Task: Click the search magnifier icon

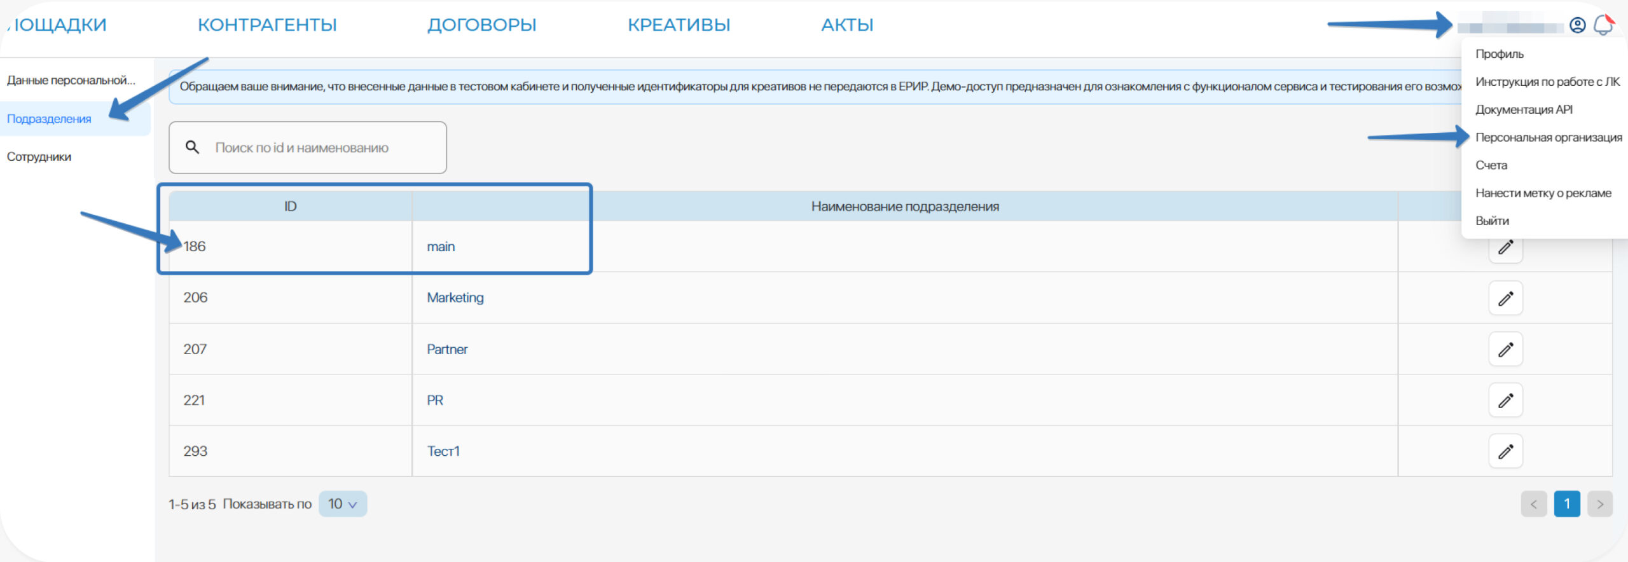Action: pyautogui.click(x=192, y=147)
